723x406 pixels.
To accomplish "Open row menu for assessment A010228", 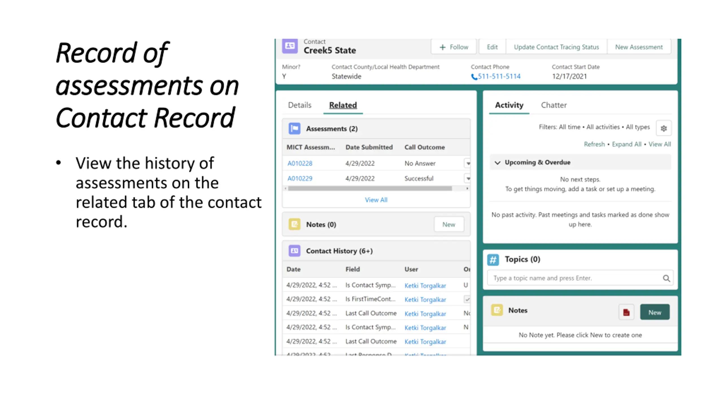I will [468, 164].
